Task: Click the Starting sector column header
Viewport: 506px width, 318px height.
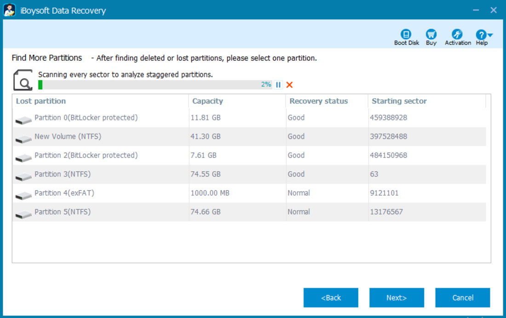Action: tap(399, 101)
